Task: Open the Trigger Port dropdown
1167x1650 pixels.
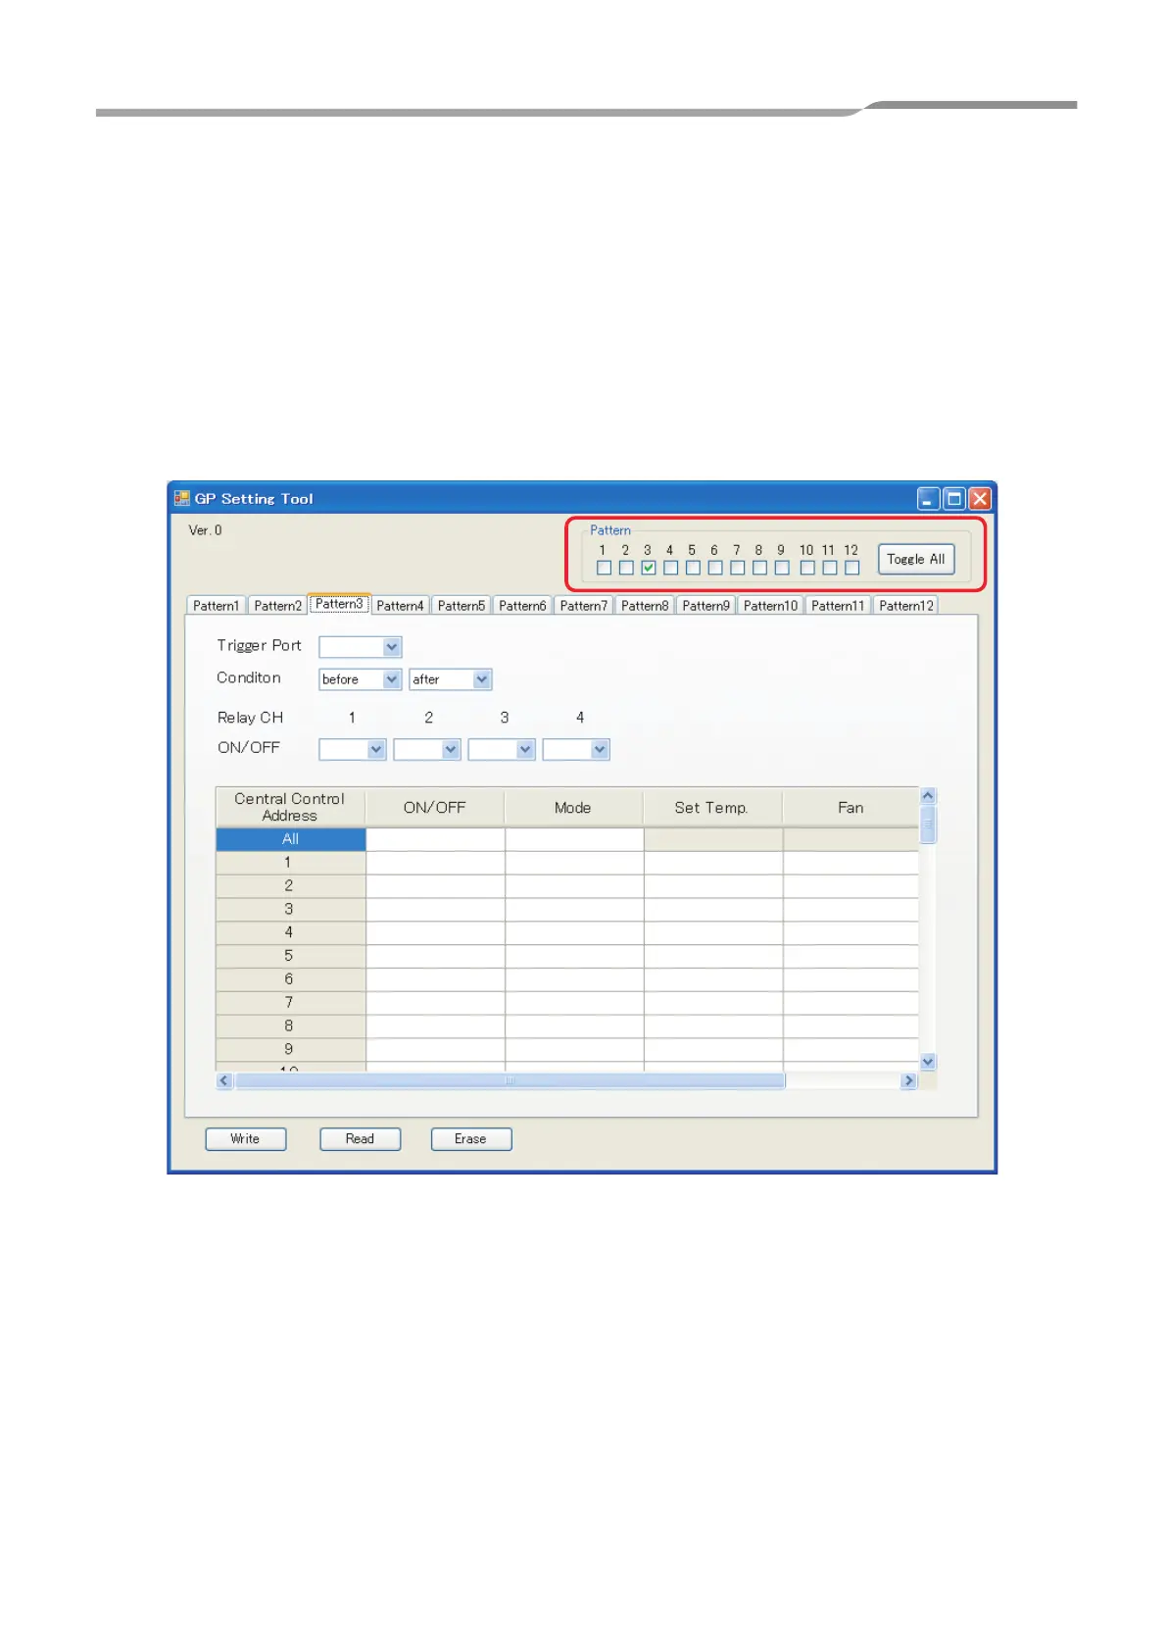Action: click(361, 647)
